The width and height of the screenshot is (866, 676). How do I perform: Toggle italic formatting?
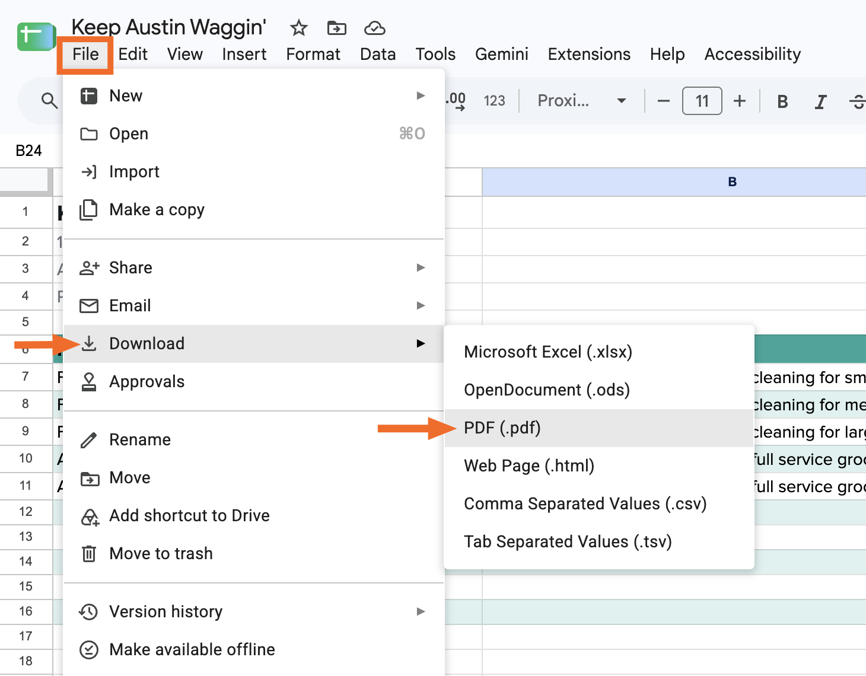tap(820, 101)
